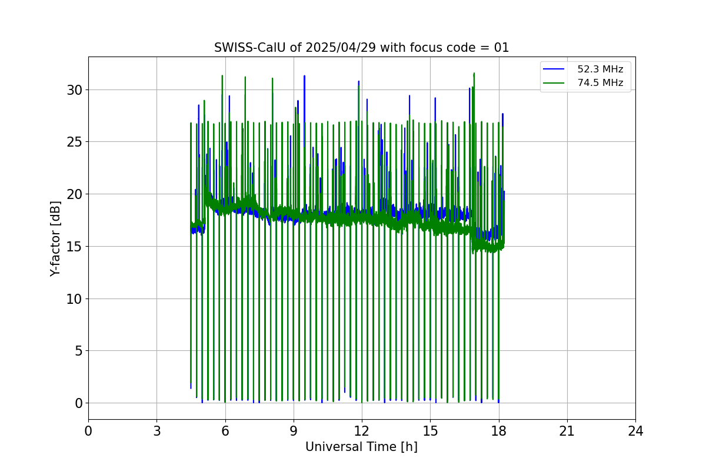Screen dimensions: 706x471
Task: Click the x-axis tick label '0'
Action: (88, 430)
